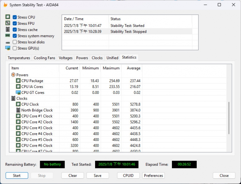Screen dimensions: 241x184
Task: Click the monitor icon beside Stress GPU(s)
Action: [8, 48]
